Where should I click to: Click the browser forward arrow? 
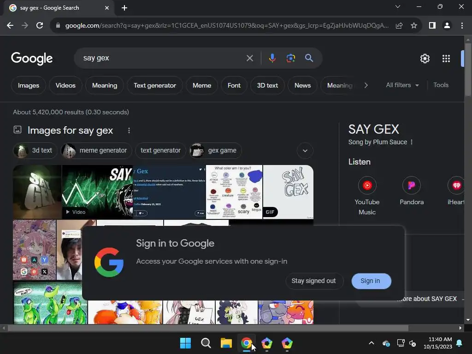pyautogui.click(x=25, y=26)
